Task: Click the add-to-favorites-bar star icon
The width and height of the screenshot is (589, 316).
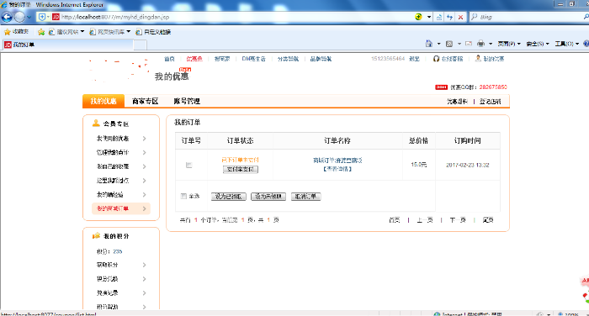Action: click(x=41, y=32)
